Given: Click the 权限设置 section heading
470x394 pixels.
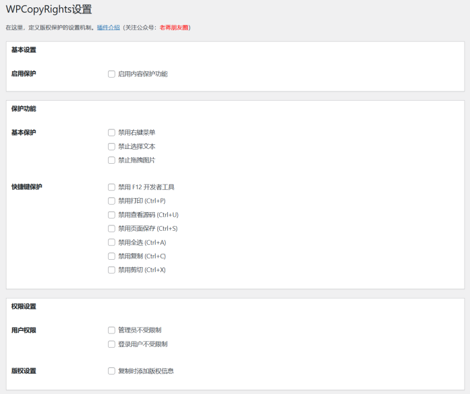Looking at the screenshot, I should click(23, 307).
